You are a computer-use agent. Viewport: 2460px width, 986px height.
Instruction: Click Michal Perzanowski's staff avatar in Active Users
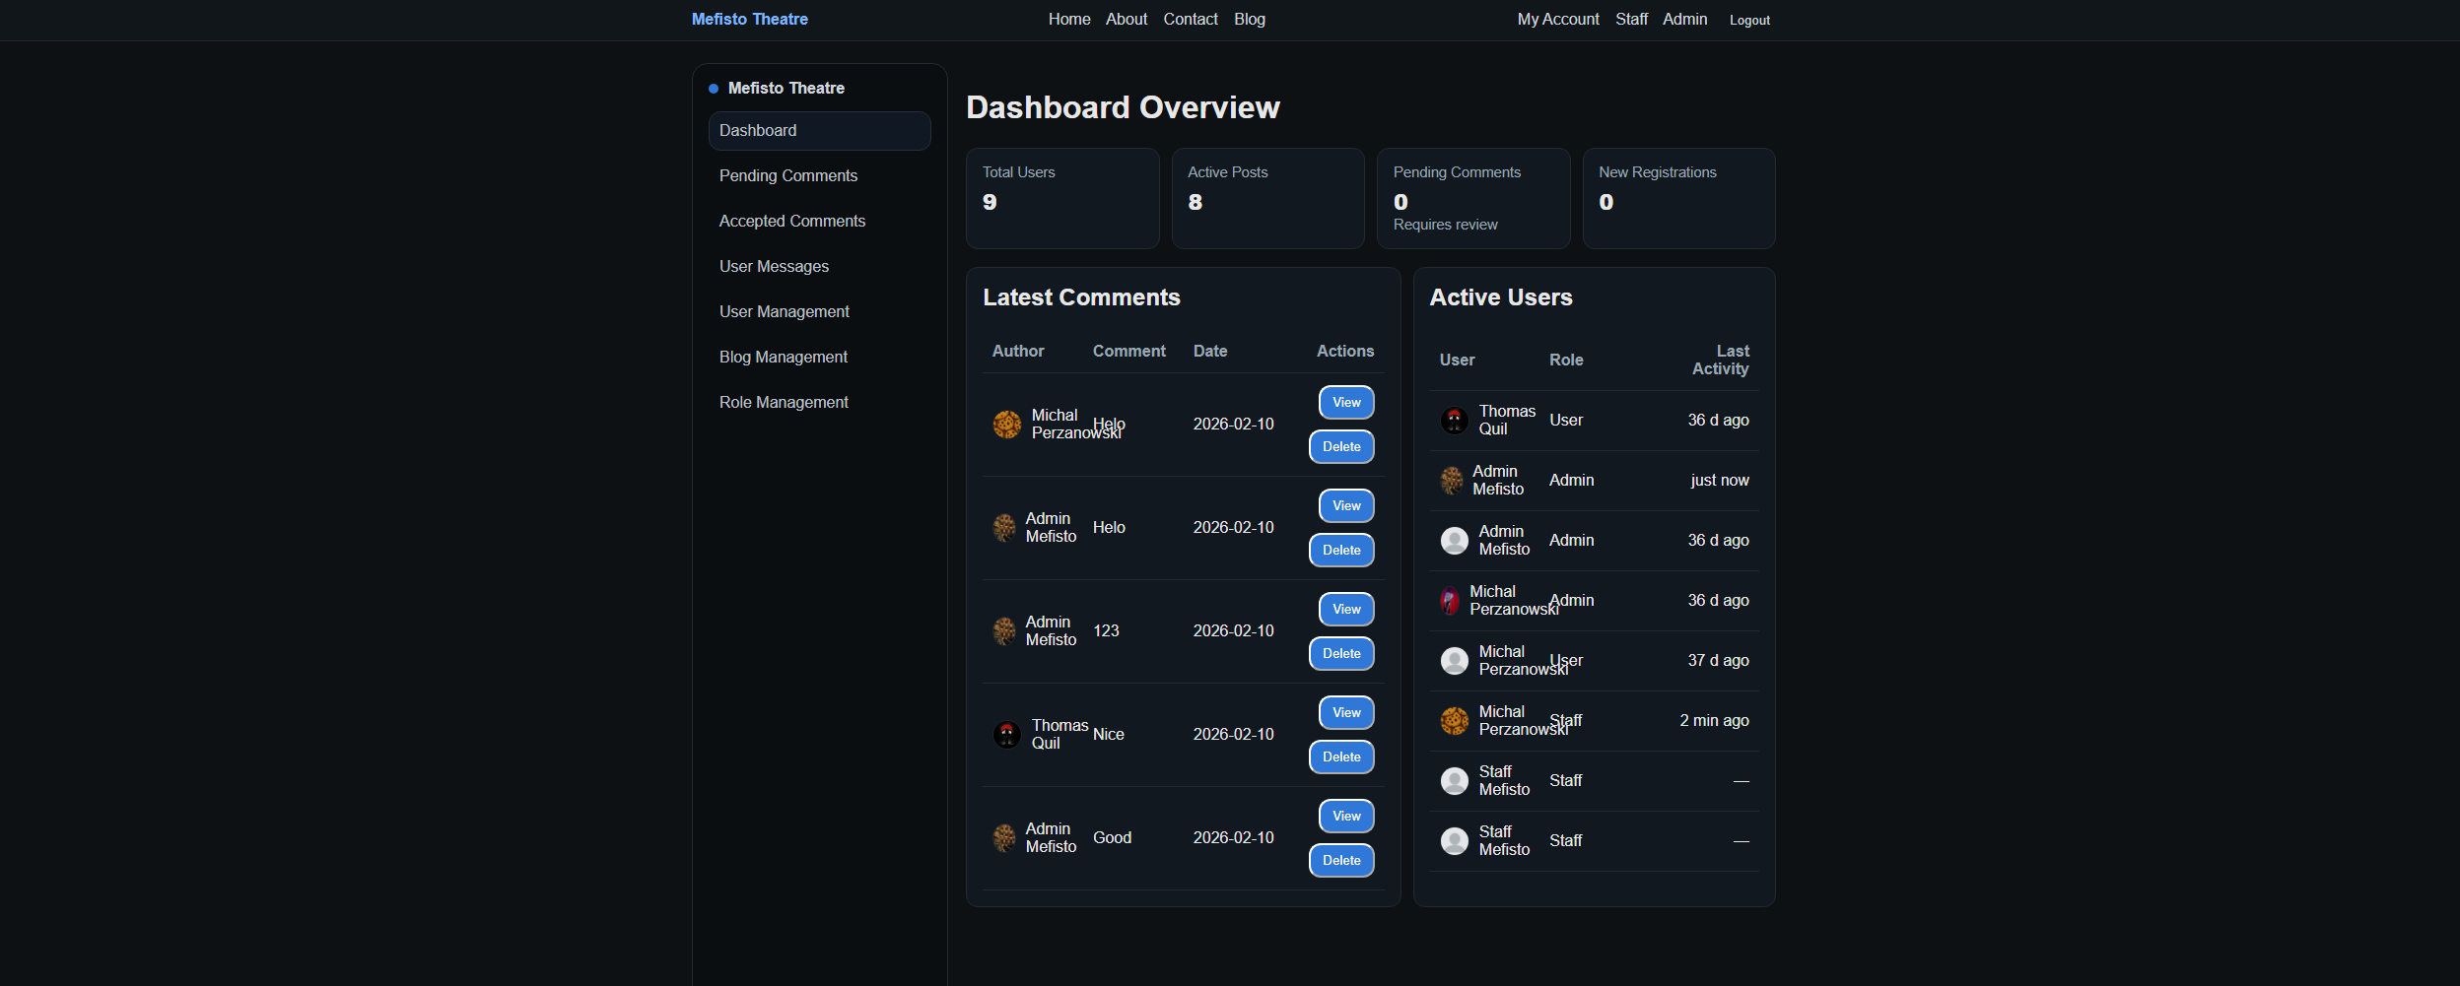[1454, 720]
